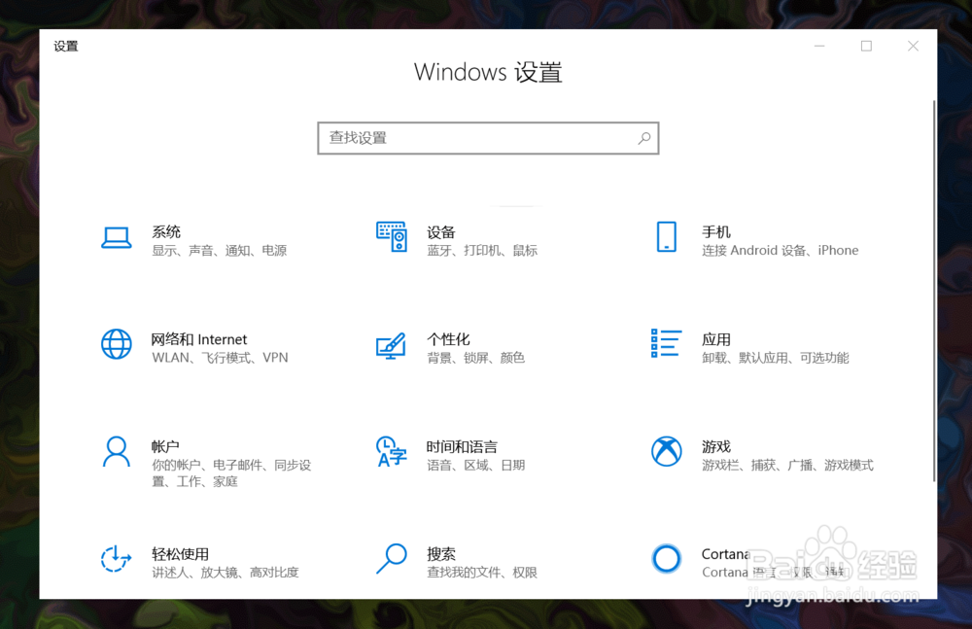This screenshot has width=972, height=629.
Task: Select the 网络和 Internet title
Action: pos(199,339)
